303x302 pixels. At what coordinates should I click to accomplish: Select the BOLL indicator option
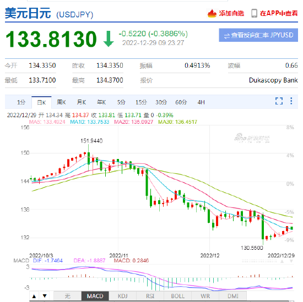point(177,296)
